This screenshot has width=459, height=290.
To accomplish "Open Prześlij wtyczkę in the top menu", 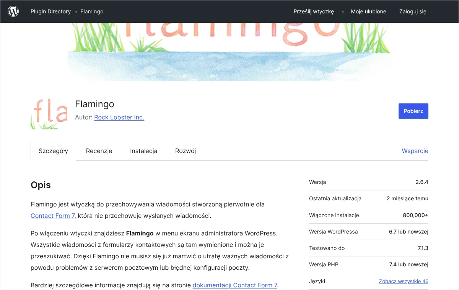I will (x=314, y=11).
